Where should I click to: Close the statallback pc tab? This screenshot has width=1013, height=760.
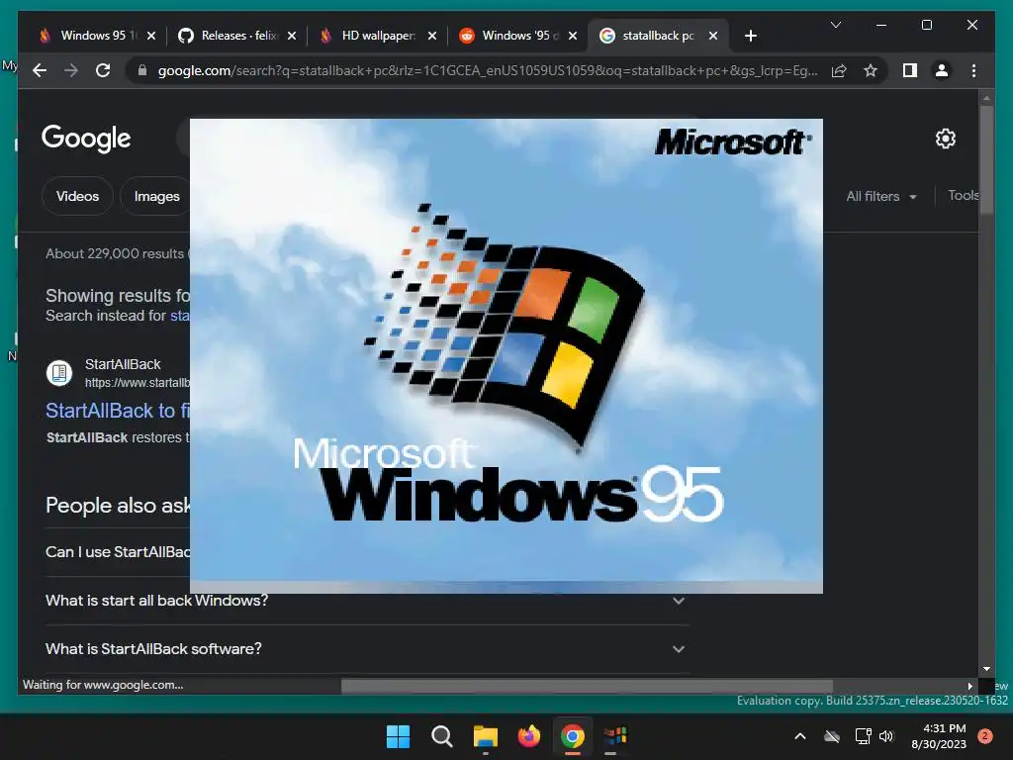point(713,36)
